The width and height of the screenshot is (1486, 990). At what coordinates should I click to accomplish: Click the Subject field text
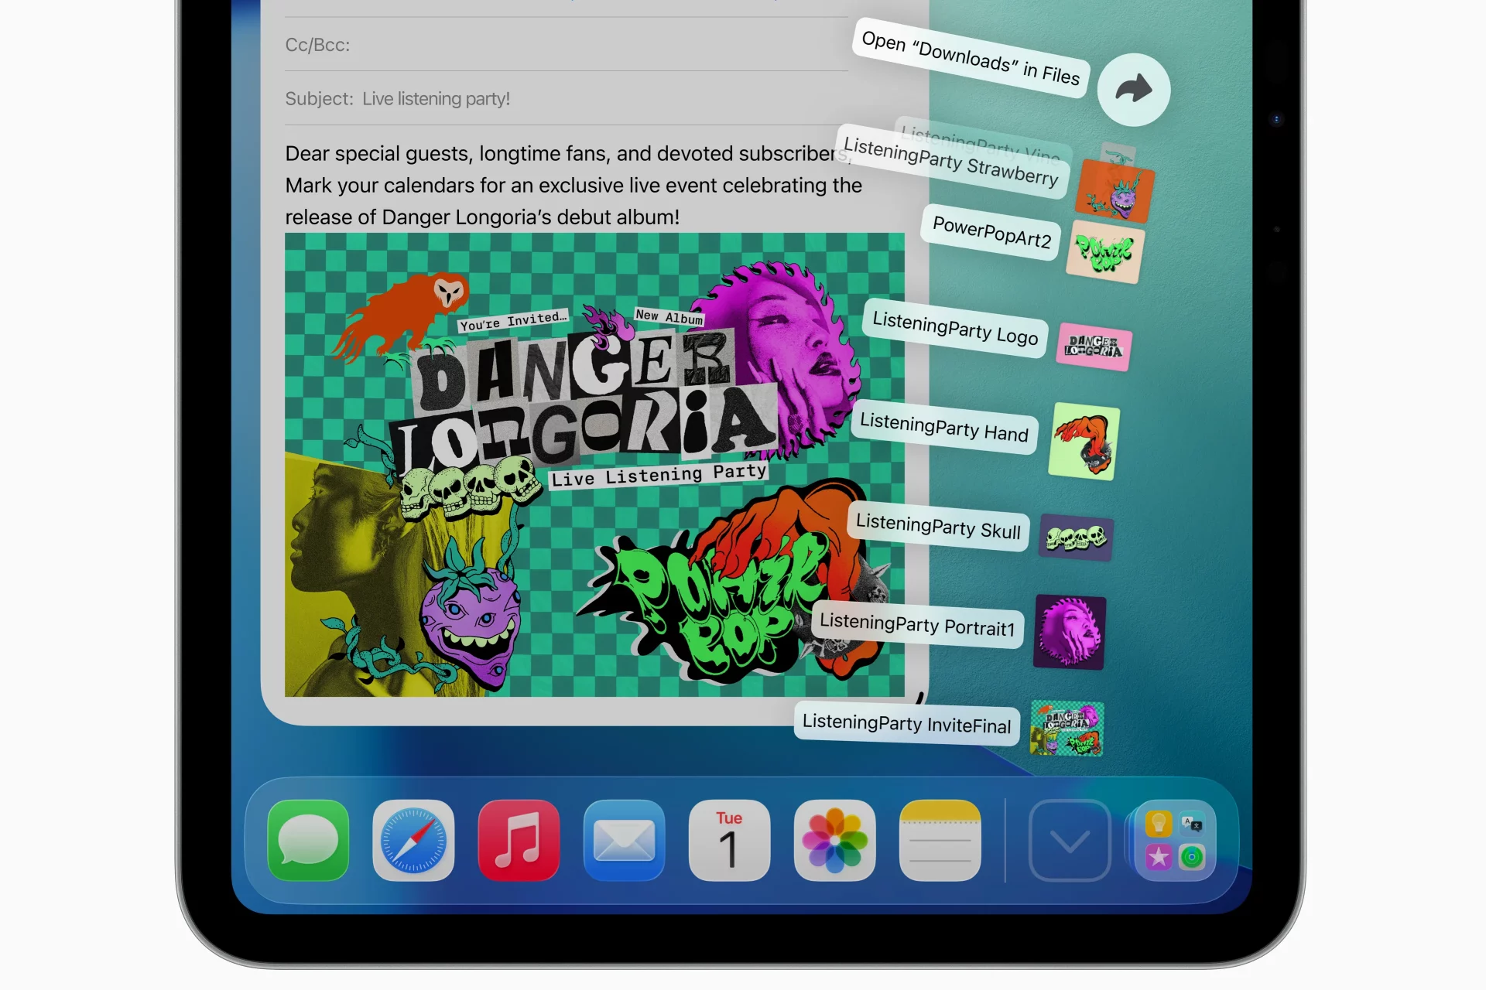436,99
